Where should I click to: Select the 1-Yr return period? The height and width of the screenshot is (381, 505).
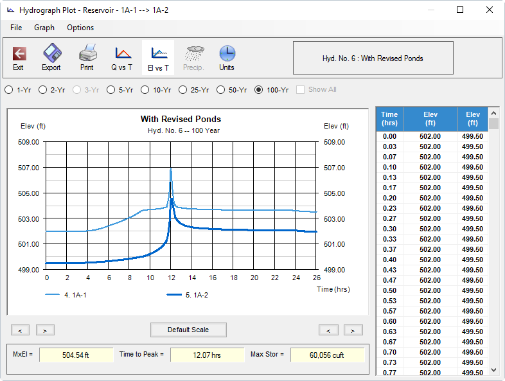tap(9, 90)
